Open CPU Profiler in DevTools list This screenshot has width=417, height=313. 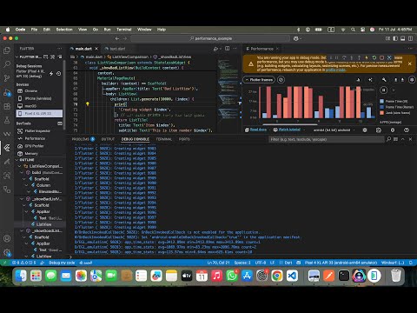tap(34, 146)
